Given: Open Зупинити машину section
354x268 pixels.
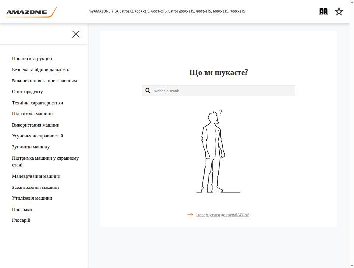Looking at the screenshot, I should 30,147.
